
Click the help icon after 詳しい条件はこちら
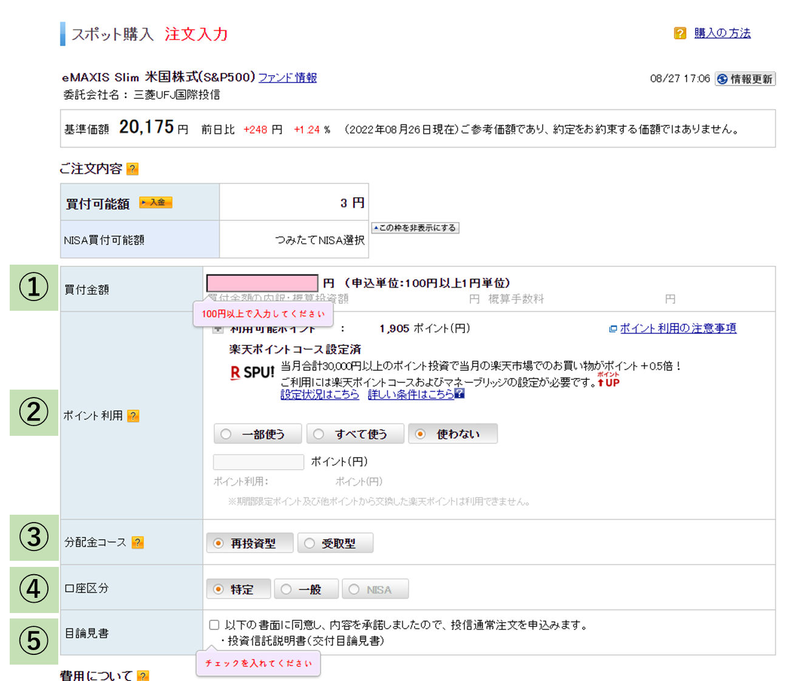[x=459, y=393]
